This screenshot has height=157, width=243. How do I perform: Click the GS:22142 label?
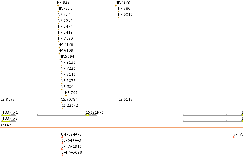(x=70, y=106)
